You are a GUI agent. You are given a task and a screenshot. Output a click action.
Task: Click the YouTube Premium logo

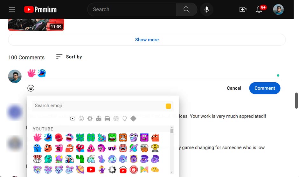coord(40,10)
